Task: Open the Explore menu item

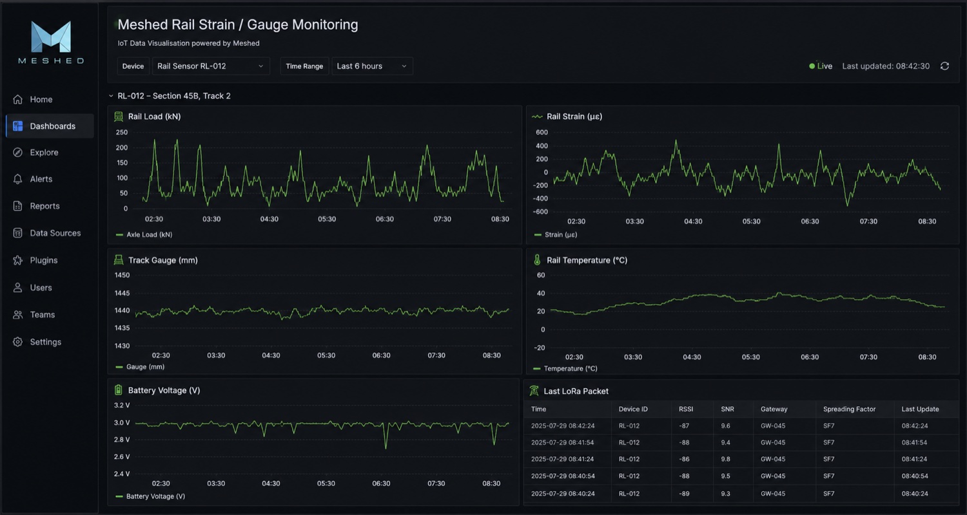Action: 50,153
